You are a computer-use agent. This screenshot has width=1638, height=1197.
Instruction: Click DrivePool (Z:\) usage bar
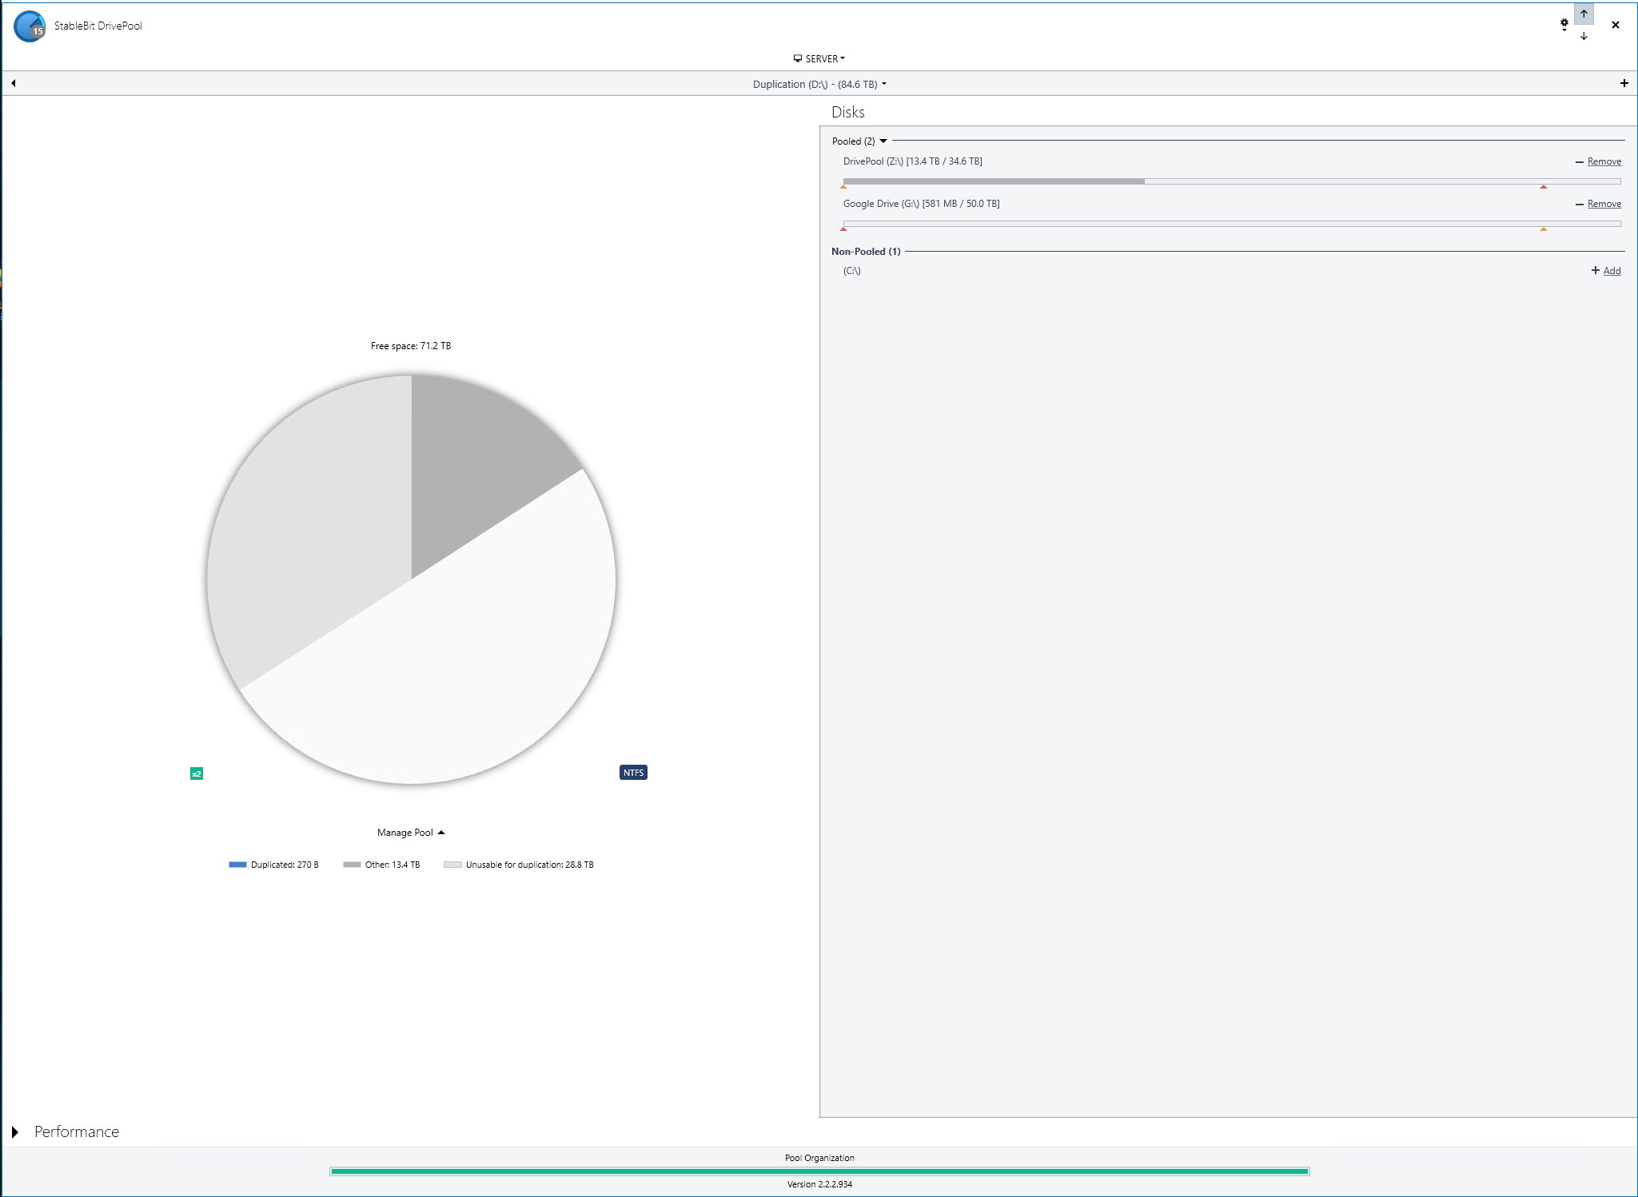point(1232,181)
